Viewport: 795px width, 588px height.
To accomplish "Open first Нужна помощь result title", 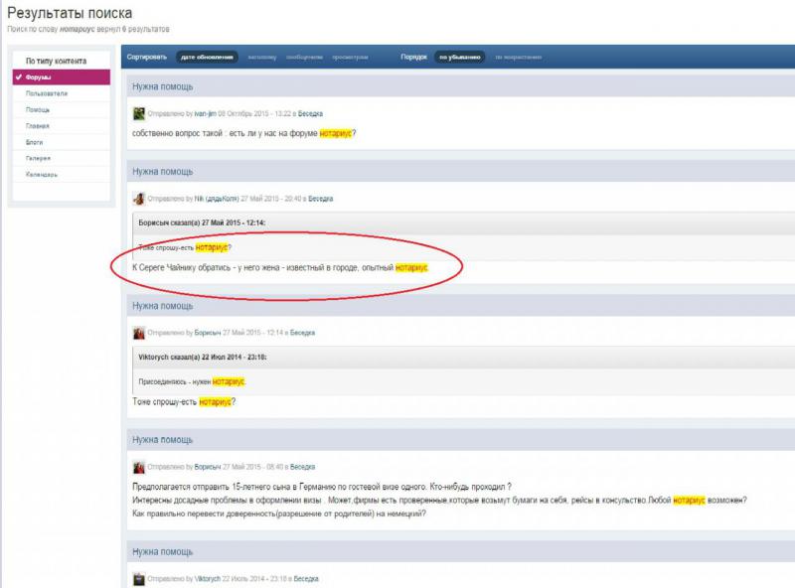I will [163, 86].
